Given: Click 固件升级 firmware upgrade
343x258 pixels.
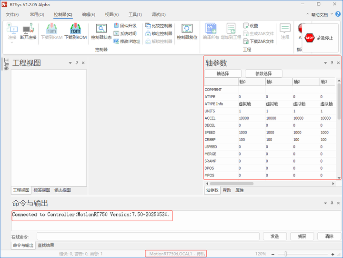Looking at the screenshot, I should [125, 26].
